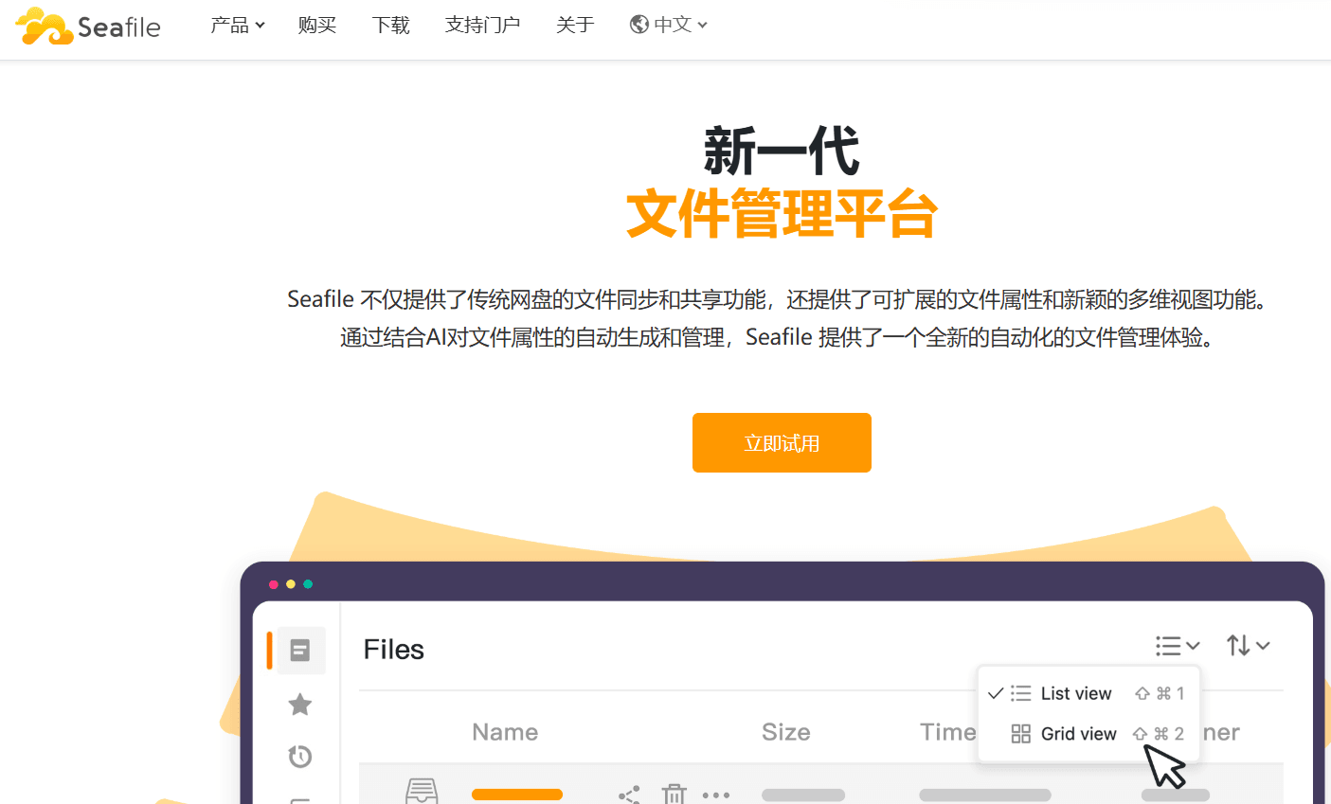
Task: Click the Size column header
Action: click(x=786, y=732)
